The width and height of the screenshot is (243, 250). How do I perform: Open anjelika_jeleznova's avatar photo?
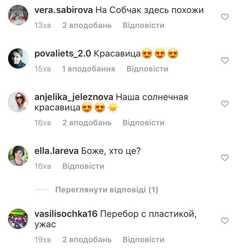click(18, 102)
